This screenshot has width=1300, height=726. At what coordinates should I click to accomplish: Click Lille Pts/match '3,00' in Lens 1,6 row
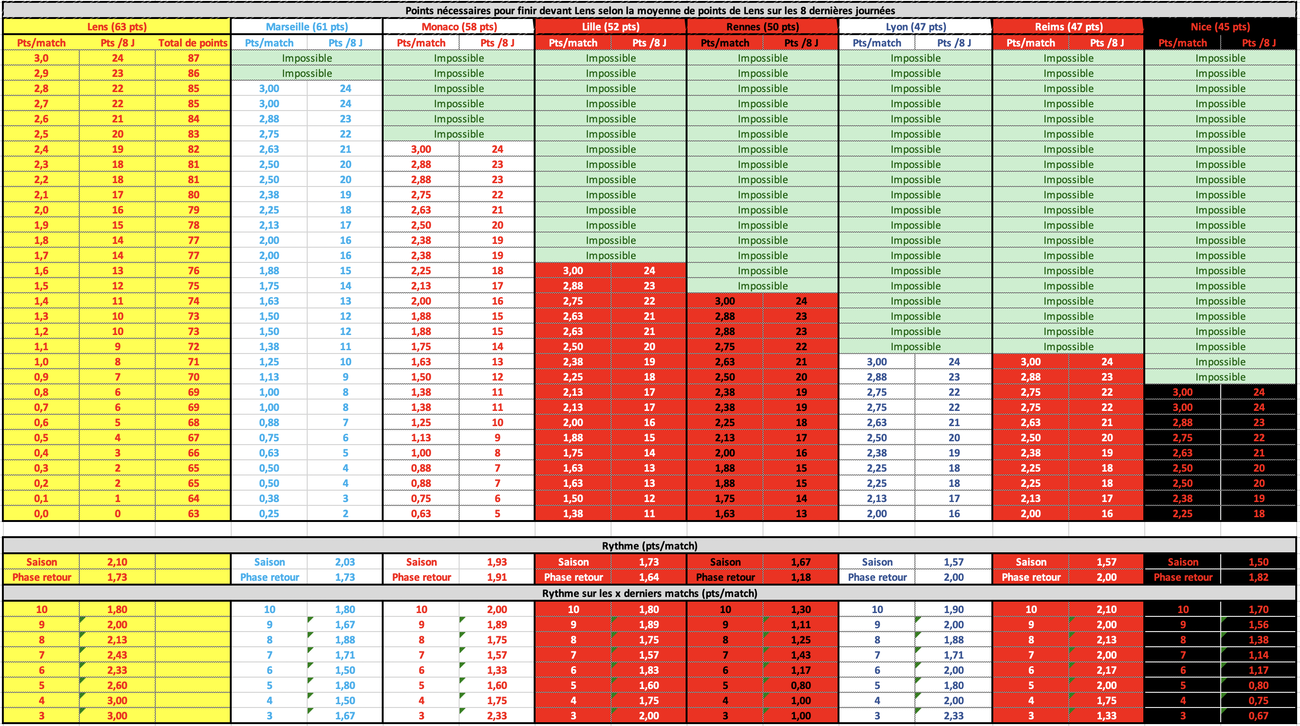(573, 270)
